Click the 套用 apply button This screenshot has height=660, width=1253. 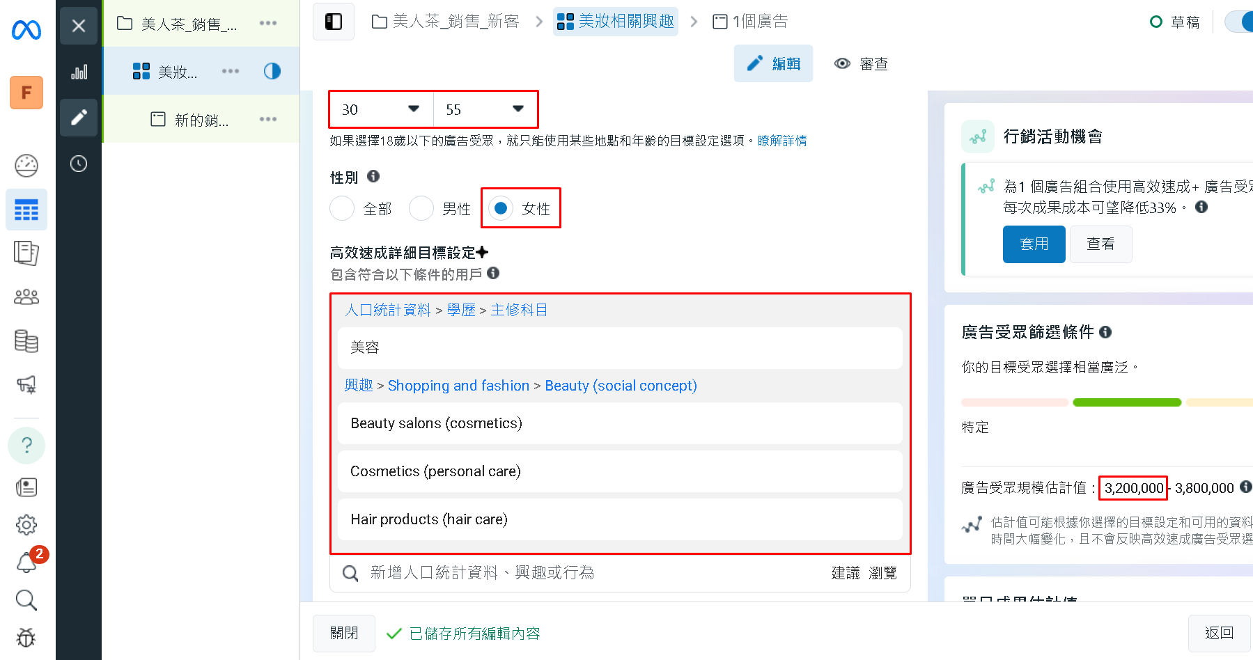[x=1034, y=244]
